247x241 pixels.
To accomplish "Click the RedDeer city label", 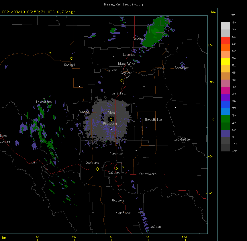I will point(126,73).
